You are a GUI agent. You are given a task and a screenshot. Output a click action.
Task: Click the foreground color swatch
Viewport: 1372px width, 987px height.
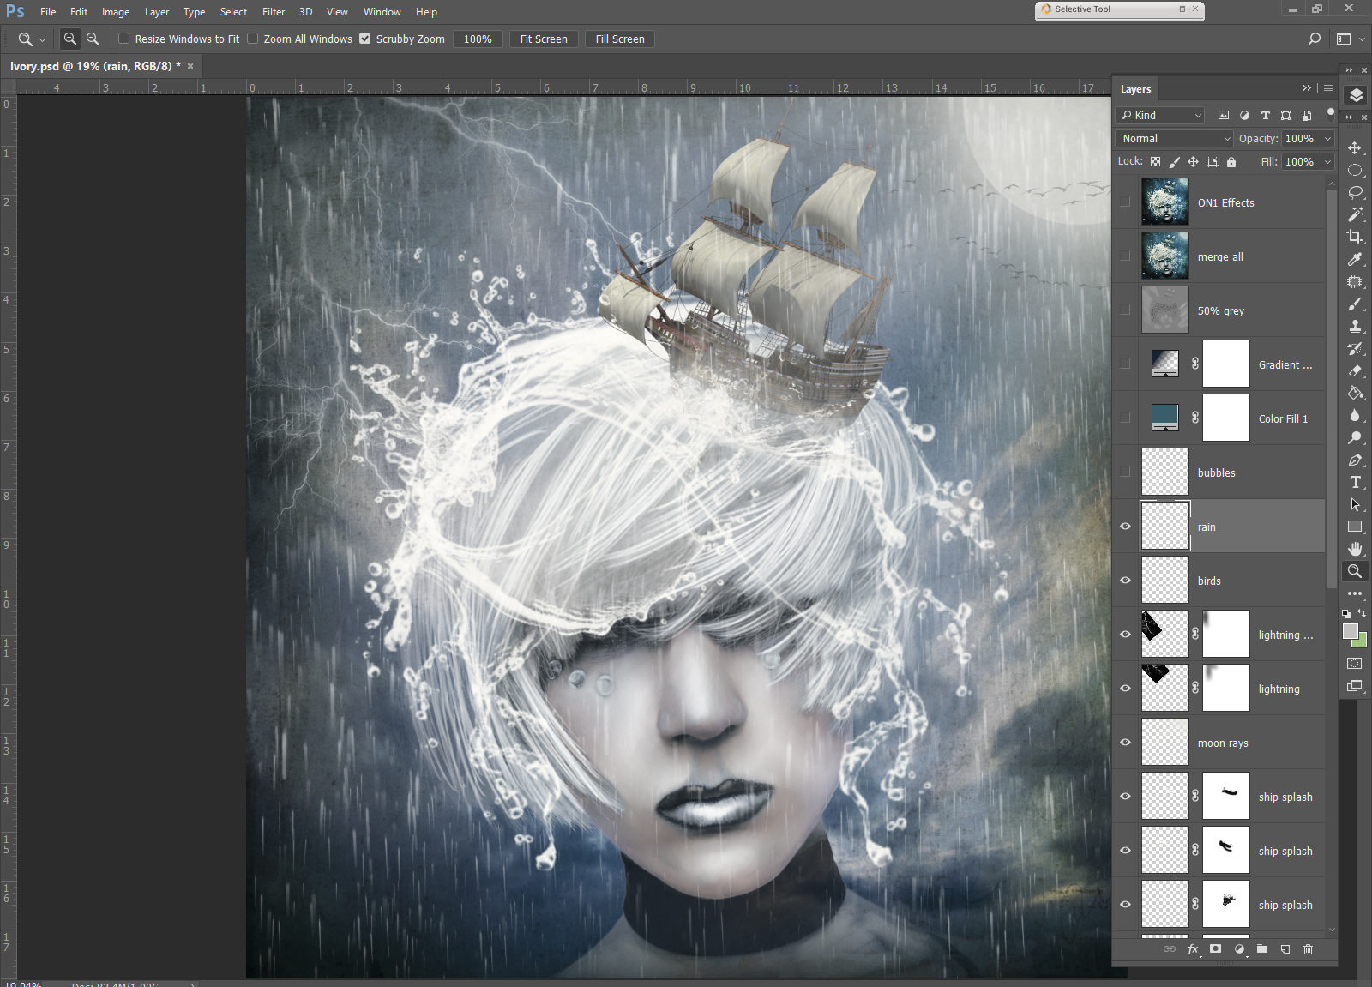[x=1350, y=631]
